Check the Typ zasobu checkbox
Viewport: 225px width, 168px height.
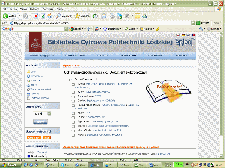pyautogui.click(x=73, y=122)
